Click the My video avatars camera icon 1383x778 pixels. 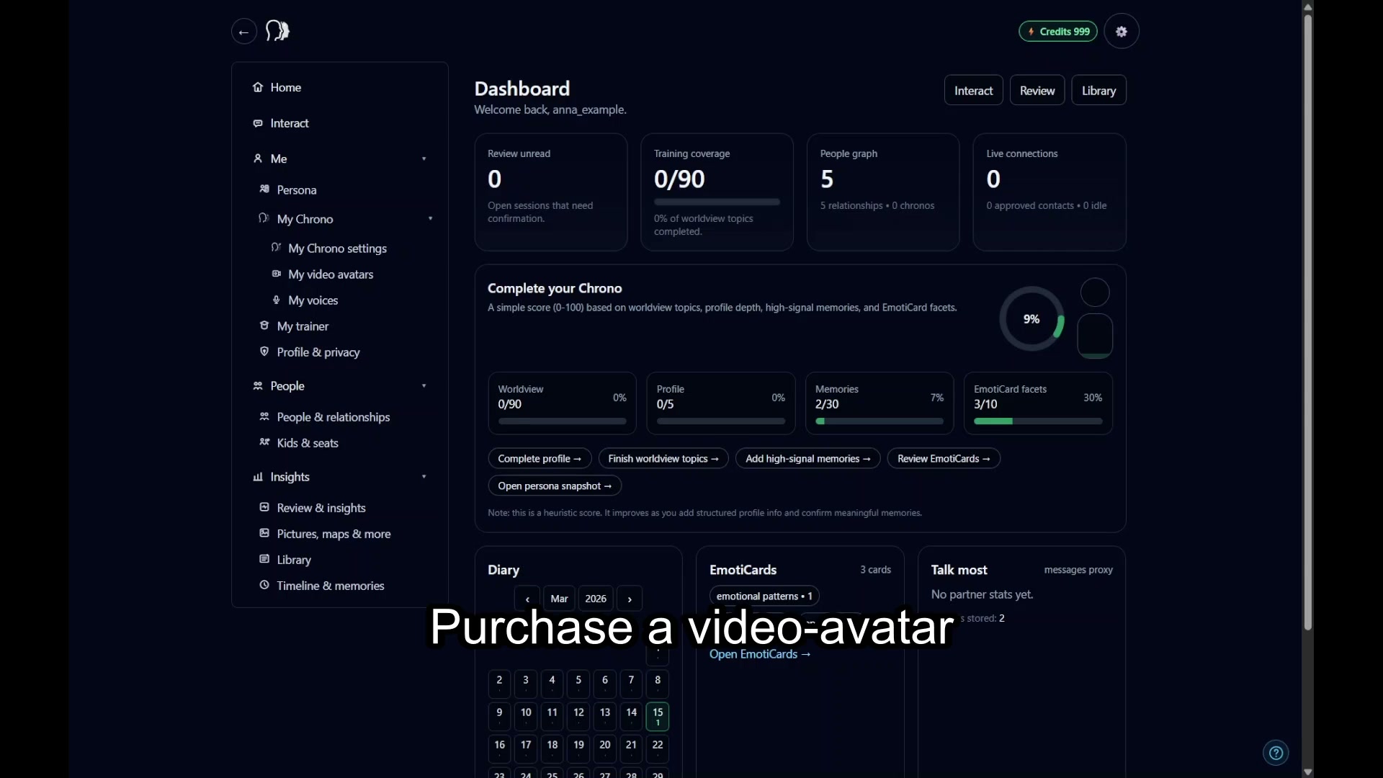click(x=276, y=274)
